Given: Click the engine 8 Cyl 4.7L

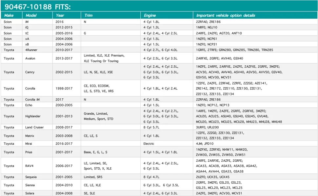Looking at the screenshot, I should coord(151,177).
